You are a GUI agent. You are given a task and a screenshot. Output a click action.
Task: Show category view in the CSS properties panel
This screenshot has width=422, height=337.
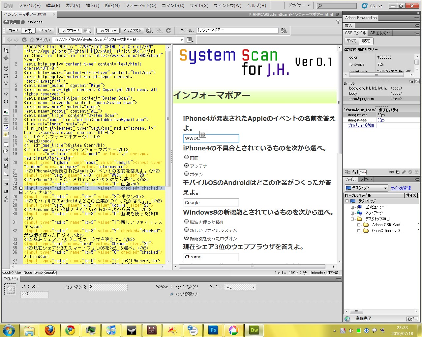coord(347,172)
